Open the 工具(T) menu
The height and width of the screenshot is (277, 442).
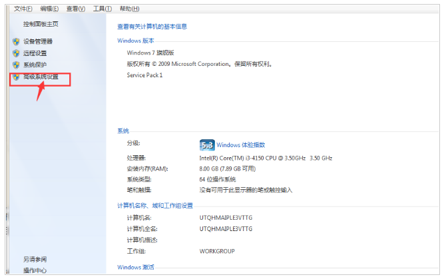tap(103, 9)
